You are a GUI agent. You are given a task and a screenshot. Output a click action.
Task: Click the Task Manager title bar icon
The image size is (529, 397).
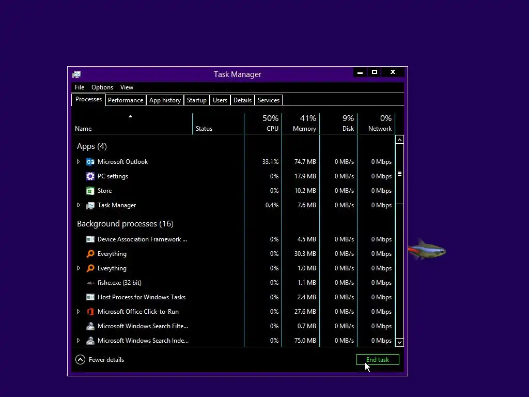(x=76, y=74)
